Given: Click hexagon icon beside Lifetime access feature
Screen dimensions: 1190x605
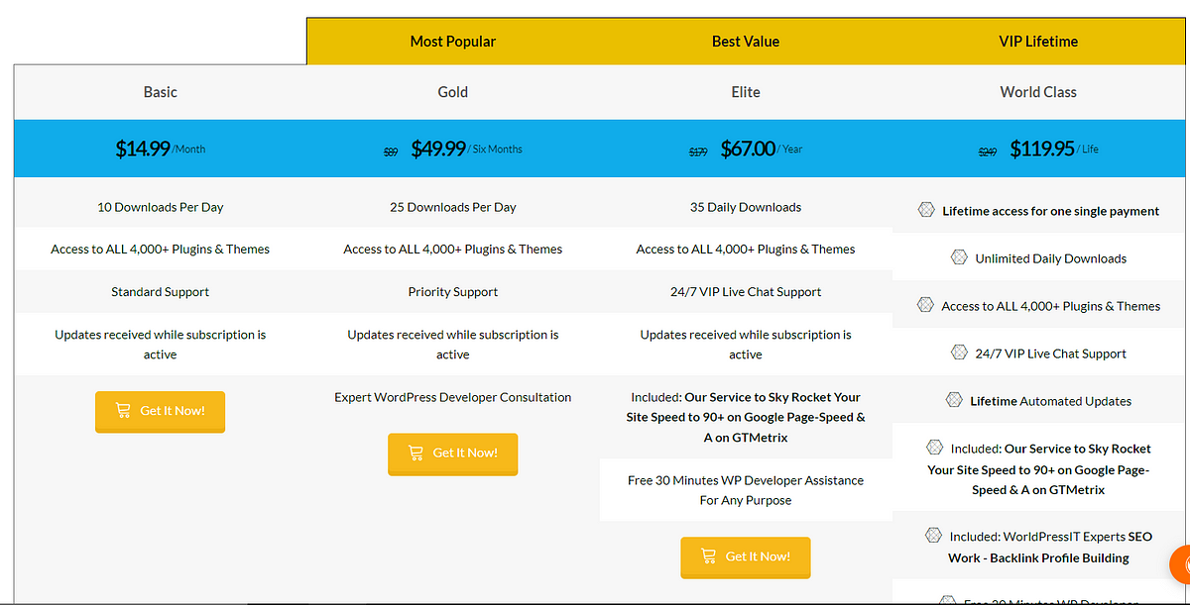Looking at the screenshot, I should click(x=926, y=210).
